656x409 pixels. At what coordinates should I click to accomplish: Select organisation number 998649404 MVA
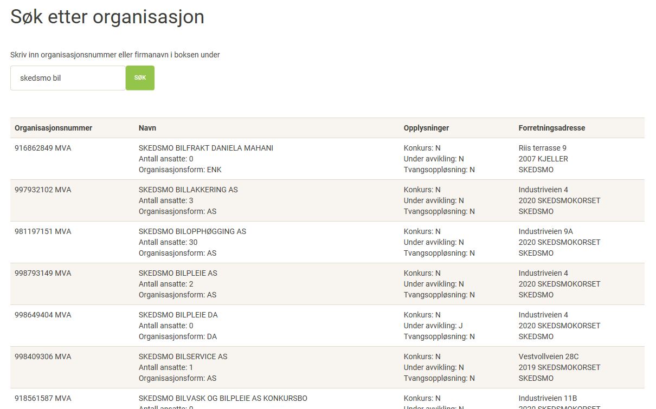click(x=43, y=315)
